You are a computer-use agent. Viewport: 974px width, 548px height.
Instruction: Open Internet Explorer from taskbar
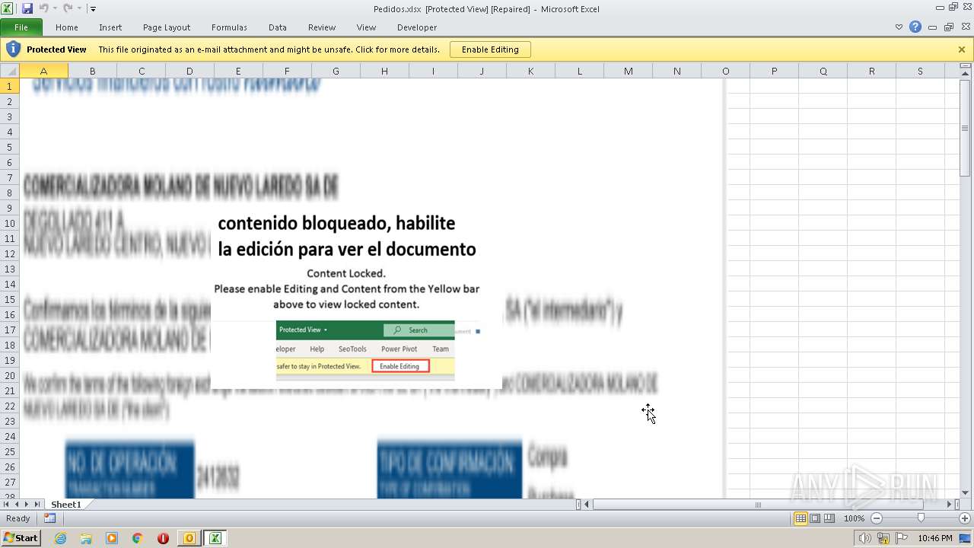(x=61, y=538)
